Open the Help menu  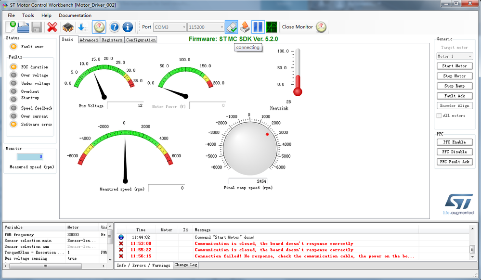click(46, 15)
